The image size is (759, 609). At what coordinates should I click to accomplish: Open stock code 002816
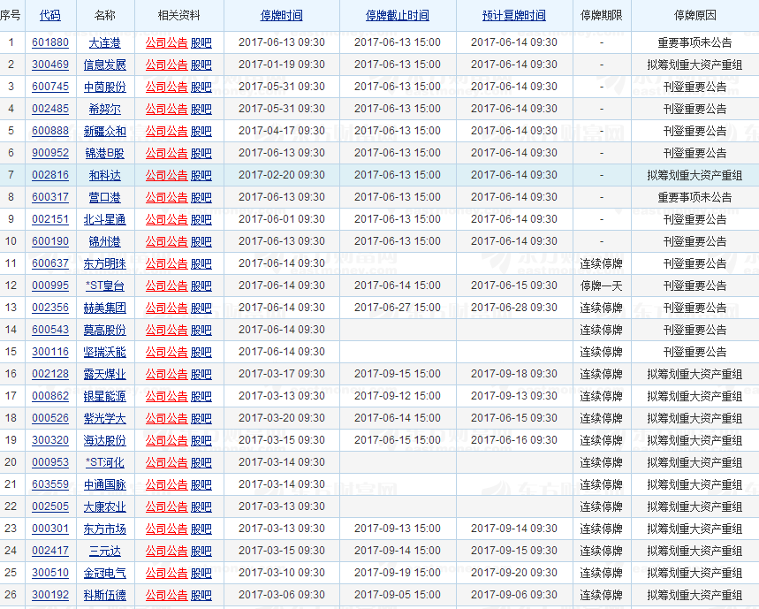point(50,175)
